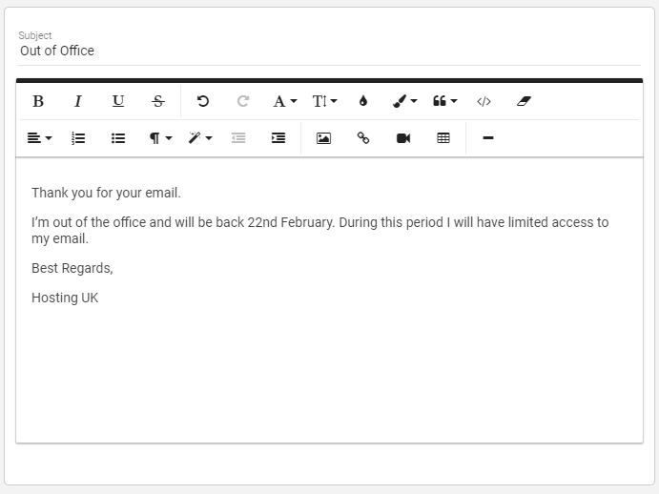Viewport: 659px width, 494px height.
Task: Open the text color picker
Action: [363, 101]
